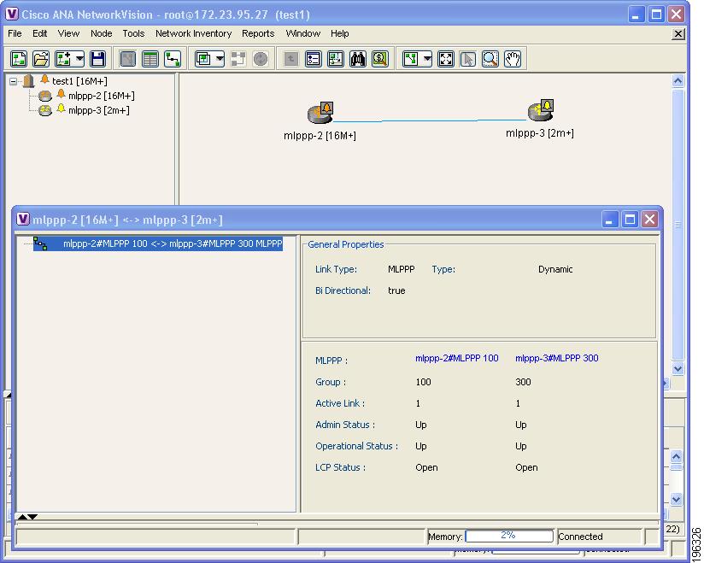Click the Dynamic type value
The image size is (704, 563).
(x=555, y=269)
